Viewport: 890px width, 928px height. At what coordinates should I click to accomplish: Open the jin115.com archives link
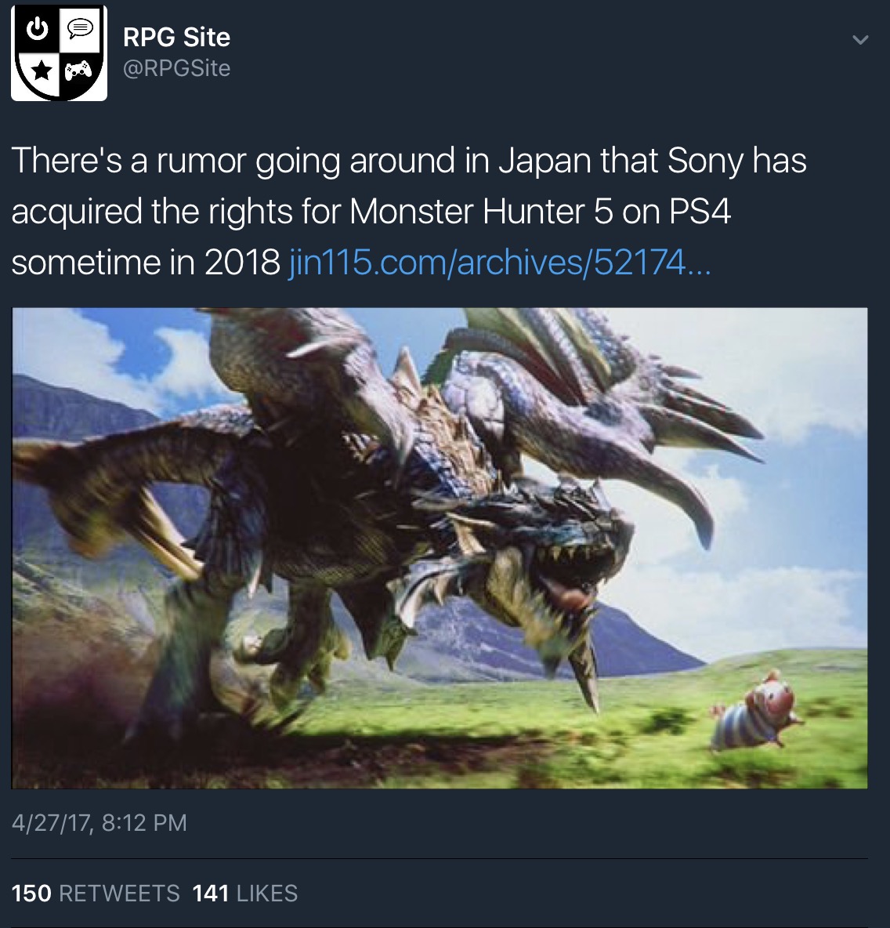499,262
